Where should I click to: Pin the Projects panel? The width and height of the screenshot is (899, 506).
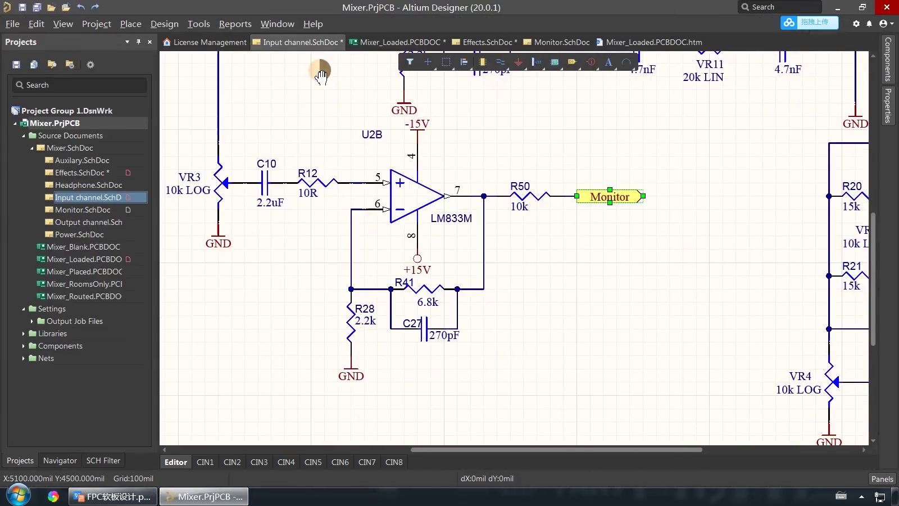click(x=138, y=42)
